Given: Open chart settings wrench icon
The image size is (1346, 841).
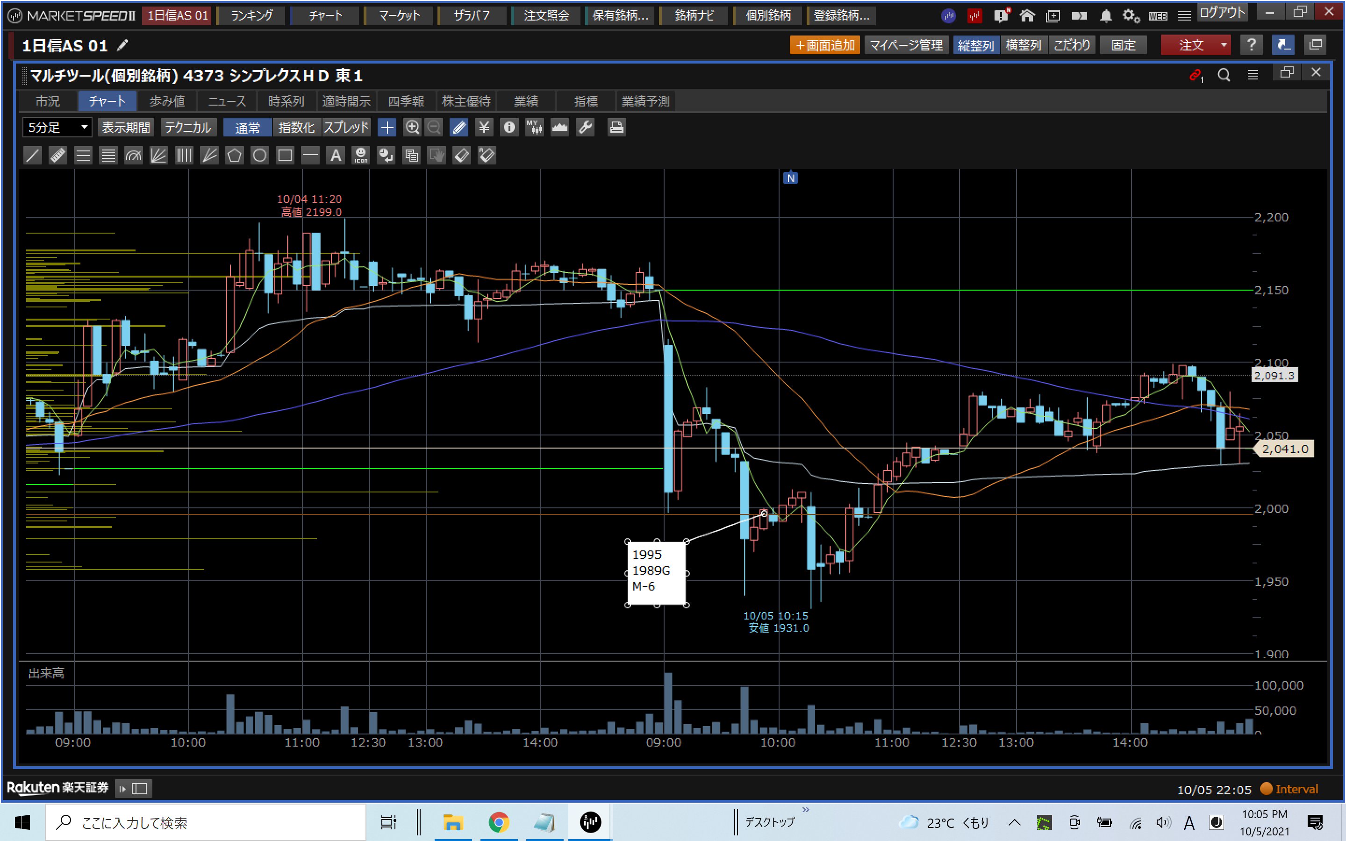Looking at the screenshot, I should pos(585,128).
